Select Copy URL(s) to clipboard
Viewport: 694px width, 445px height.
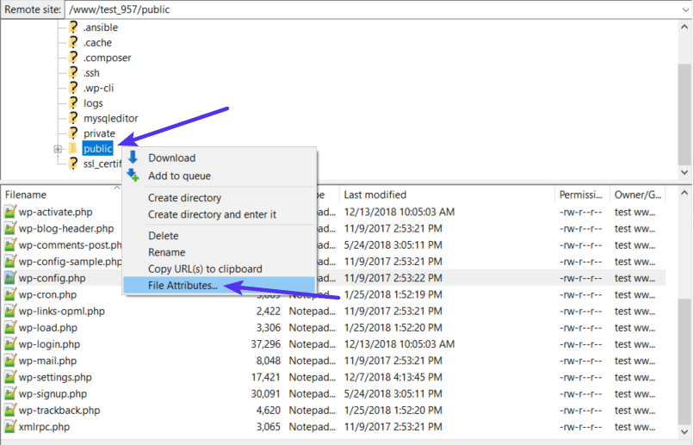(205, 269)
